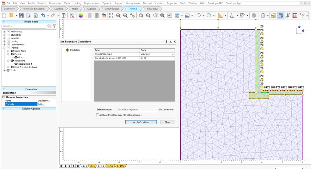The image size is (311, 170).
Task: Open the color wheel display options
Action: [81, 16]
